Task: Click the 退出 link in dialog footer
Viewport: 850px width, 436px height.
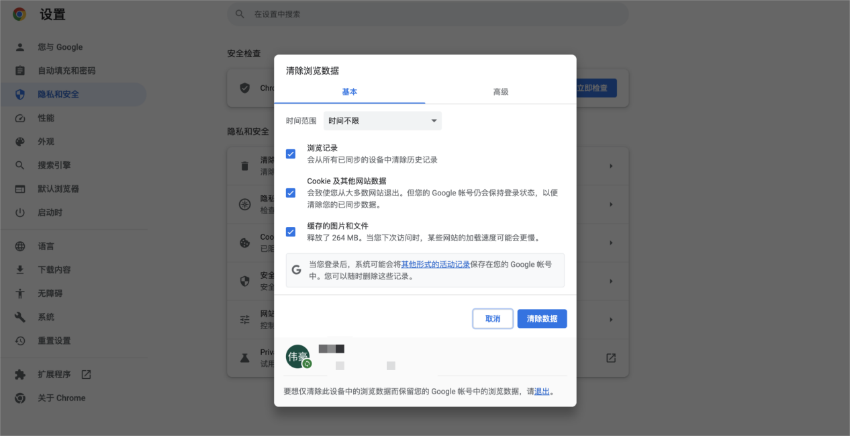Action: [x=542, y=391]
